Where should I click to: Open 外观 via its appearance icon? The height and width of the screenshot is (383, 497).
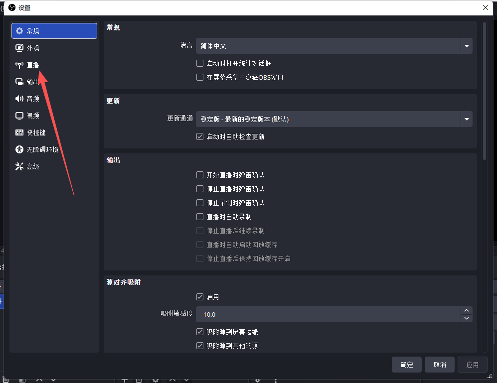(x=19, y=48)
